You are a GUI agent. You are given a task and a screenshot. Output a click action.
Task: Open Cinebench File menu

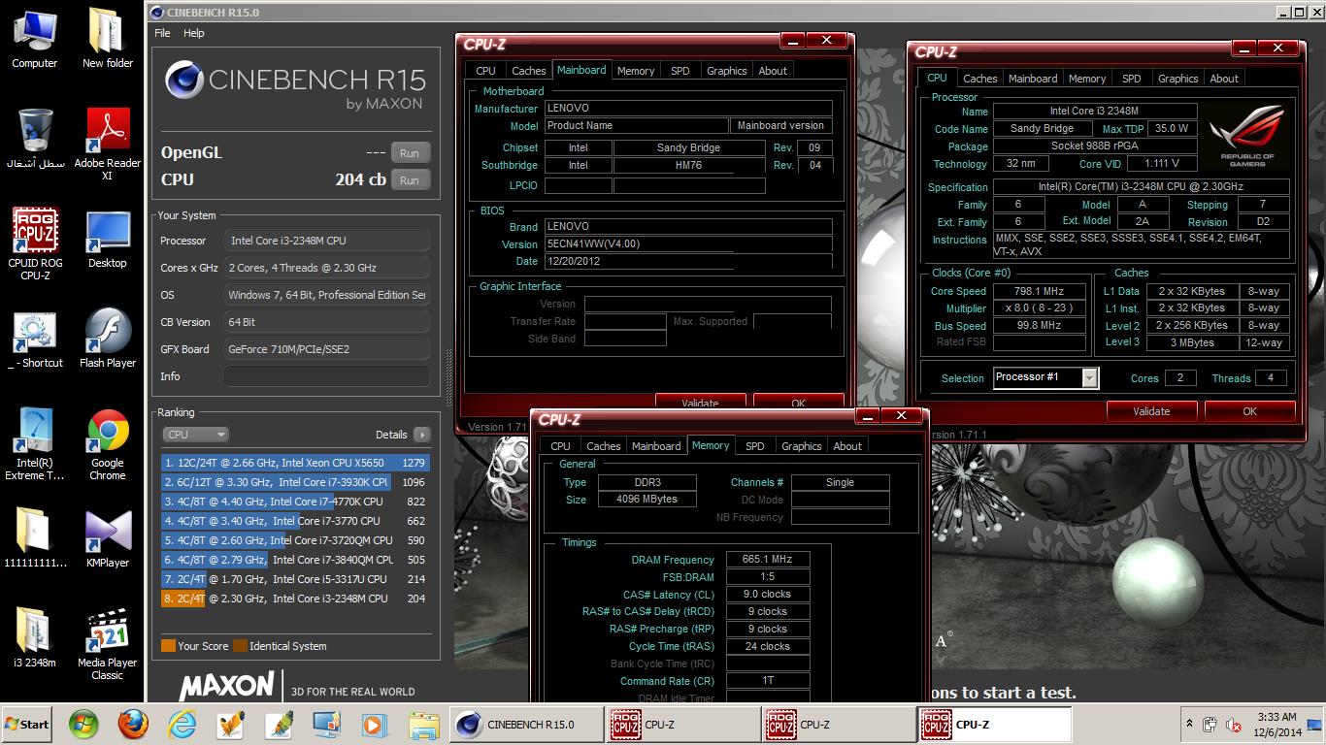coord(162,33)
